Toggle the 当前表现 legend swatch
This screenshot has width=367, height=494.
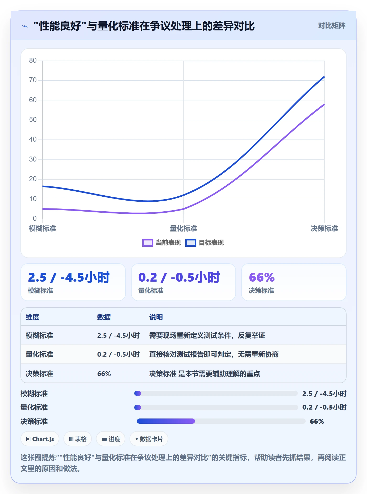coord(148,243)
